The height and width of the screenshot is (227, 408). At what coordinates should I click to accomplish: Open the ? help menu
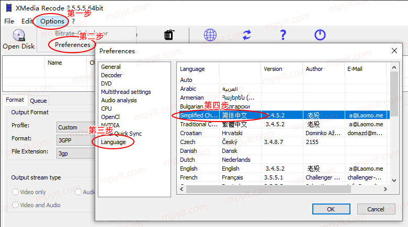[x=73, y=21]
